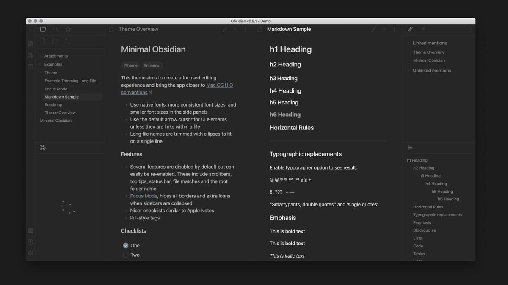
Task: Expand the Attachments folder
Action: point(41,56)
